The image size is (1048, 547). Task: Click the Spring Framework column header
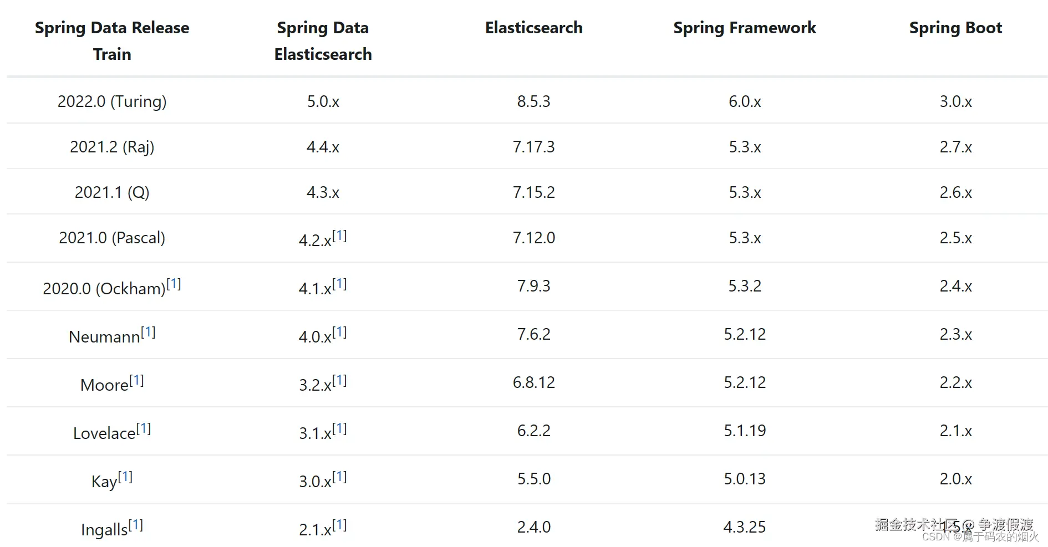(x=744, y=28)
